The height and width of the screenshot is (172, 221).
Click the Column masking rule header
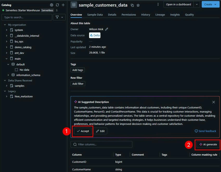tap(204, 155)
